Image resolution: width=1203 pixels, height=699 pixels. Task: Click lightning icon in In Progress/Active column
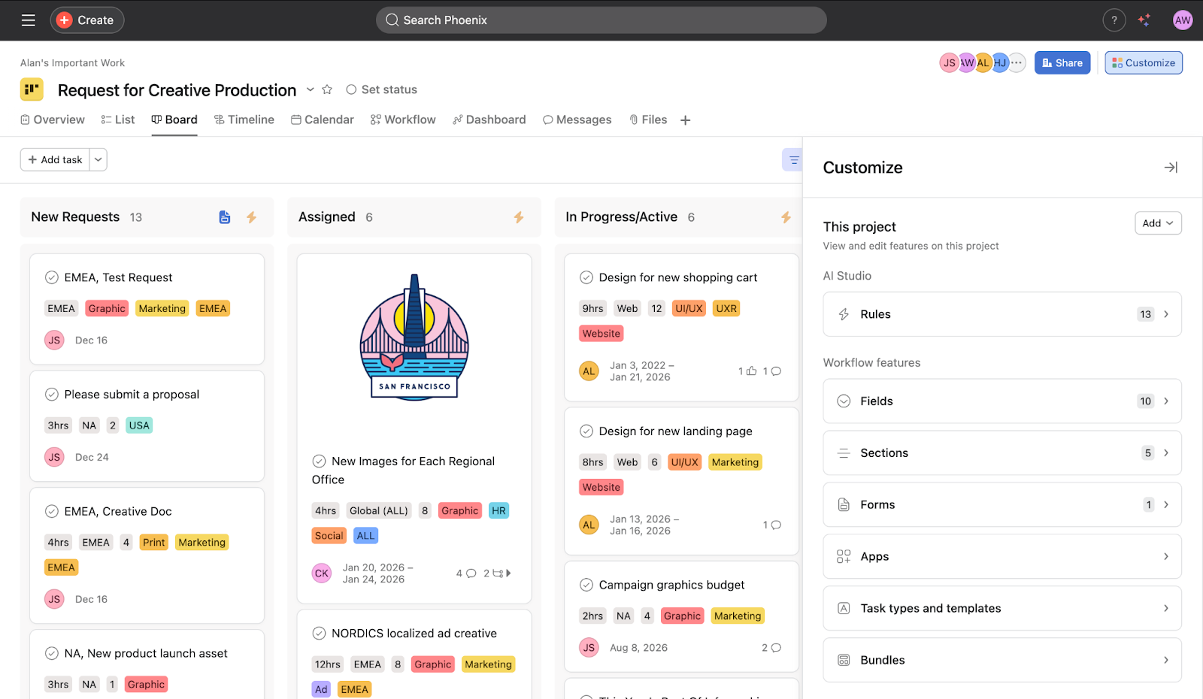pos(786,217)
